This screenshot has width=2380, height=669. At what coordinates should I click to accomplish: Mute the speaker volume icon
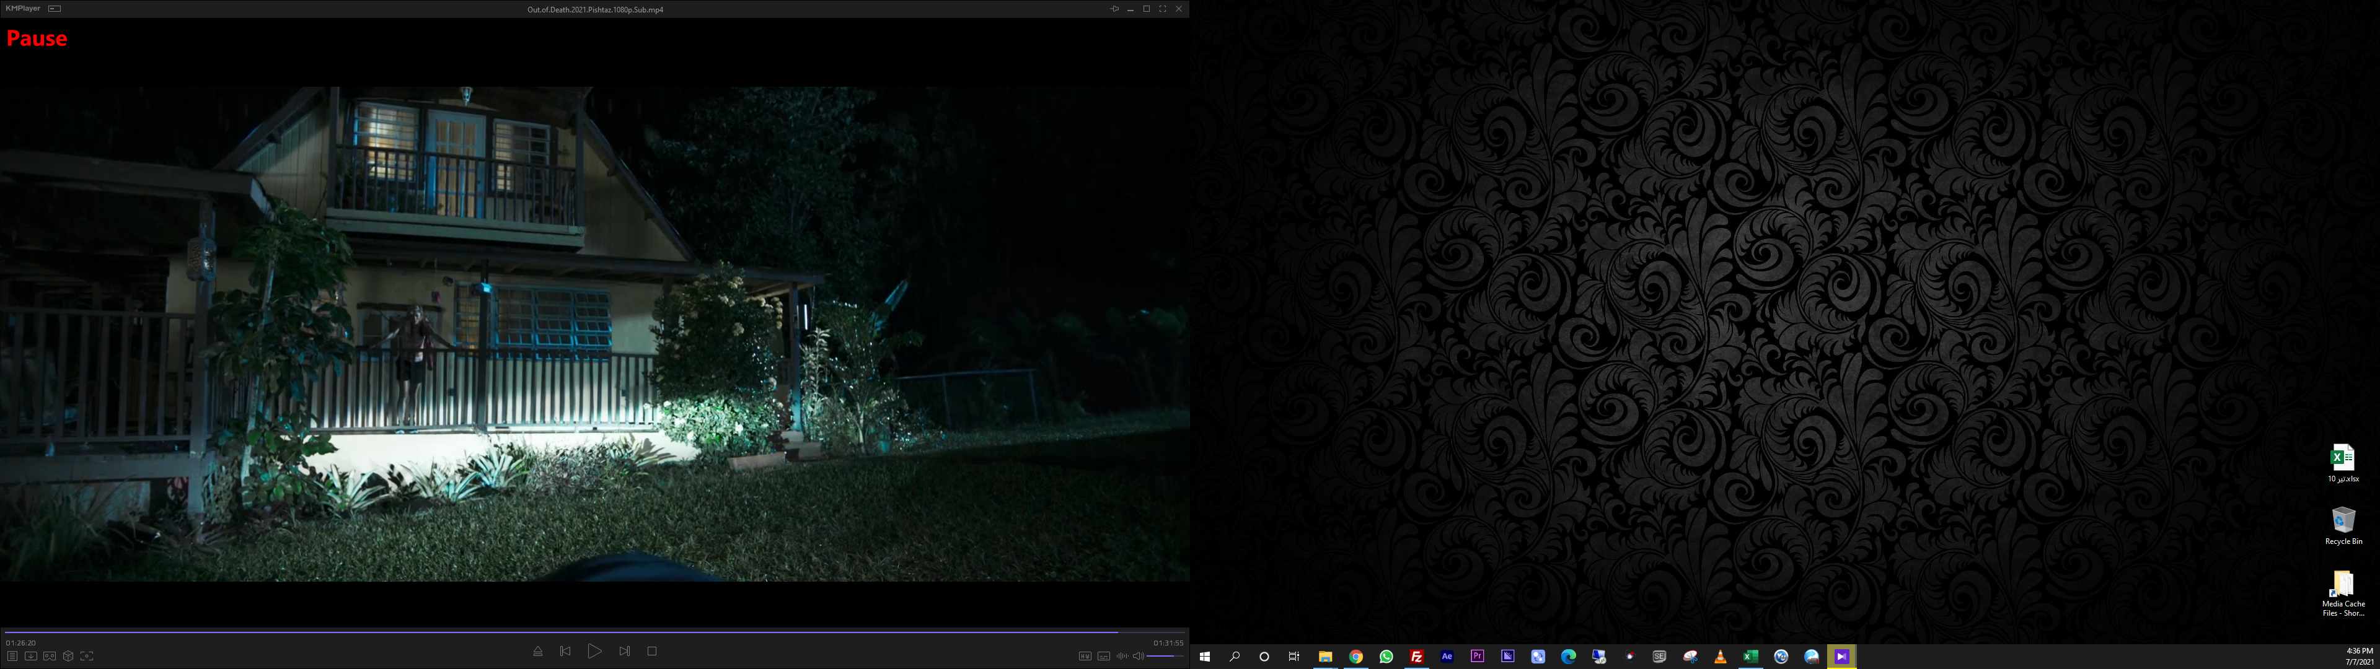pos(1139,656)
